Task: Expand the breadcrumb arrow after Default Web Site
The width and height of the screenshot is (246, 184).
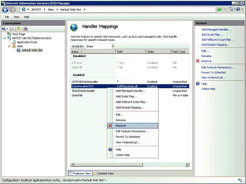Action: 85,10
